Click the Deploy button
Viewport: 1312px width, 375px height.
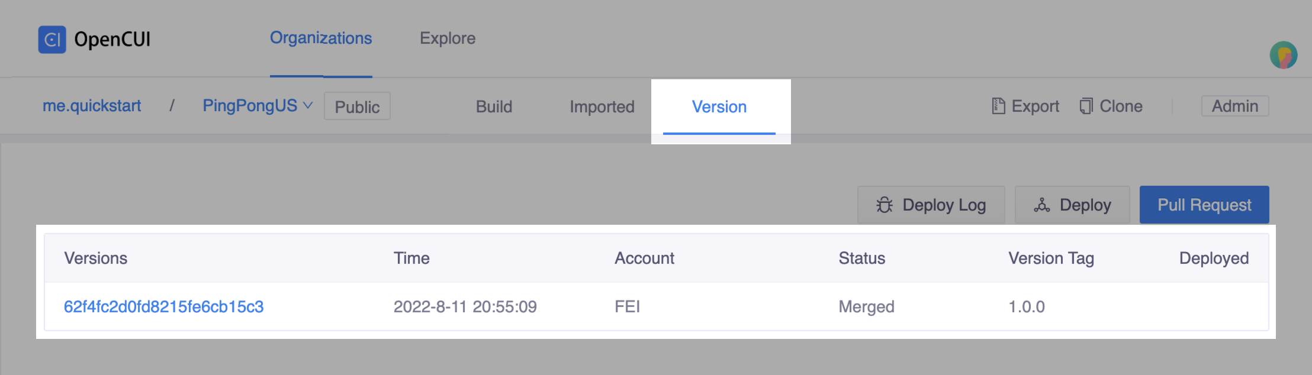click(1072, 205)
